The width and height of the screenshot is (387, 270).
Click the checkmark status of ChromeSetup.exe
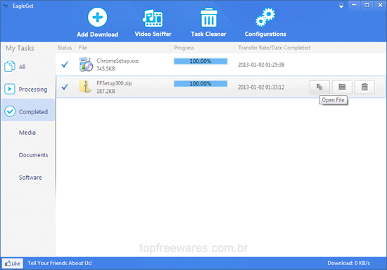[x=65, y=65]
